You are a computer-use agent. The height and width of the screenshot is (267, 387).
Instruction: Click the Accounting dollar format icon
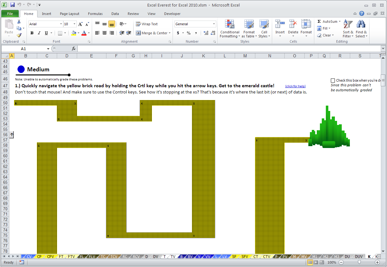pos(178,33)
